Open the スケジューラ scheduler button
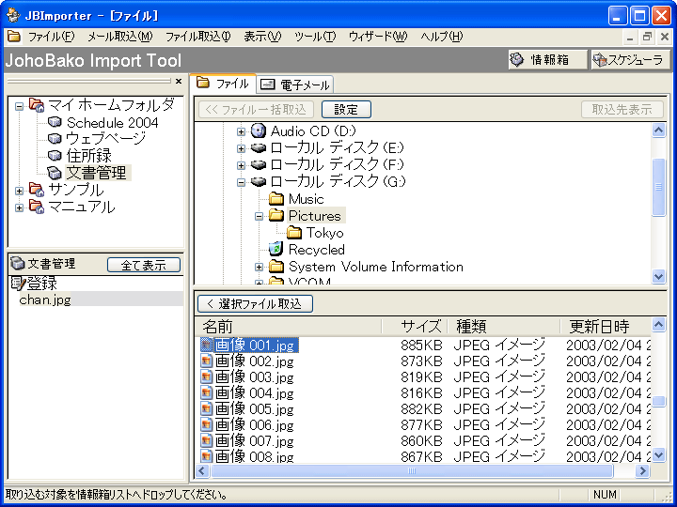 pos(631,60)
